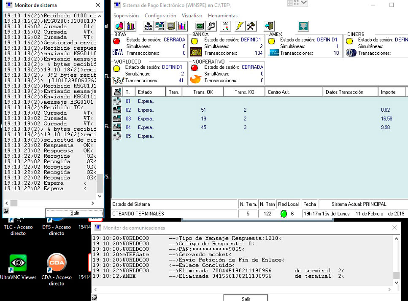Click the Centro Aut. column header
Screen dimensions: 408x301
click(294, 92)
